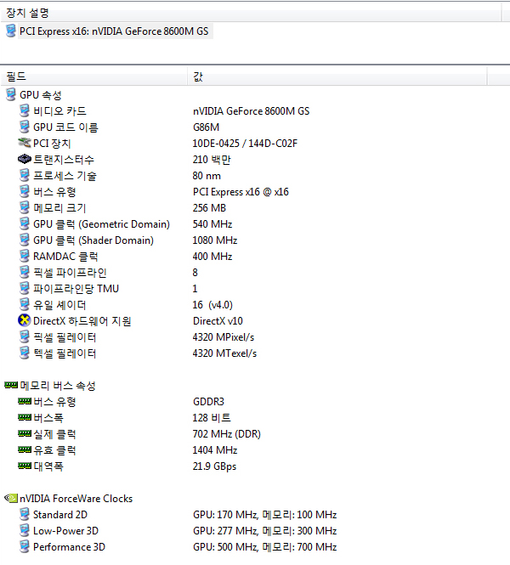Click the value 80 nm
This screenshot has width=510, height=565.
[207, 176]
